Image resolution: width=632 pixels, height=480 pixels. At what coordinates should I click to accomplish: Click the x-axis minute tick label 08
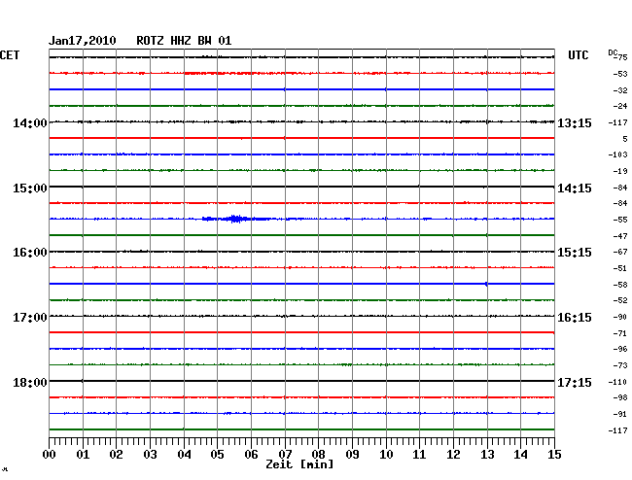tap(318, 455)
